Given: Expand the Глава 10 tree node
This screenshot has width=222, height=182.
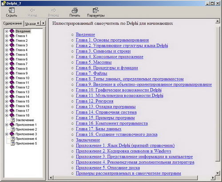Looking at the screenshot, I should point(7,78).
